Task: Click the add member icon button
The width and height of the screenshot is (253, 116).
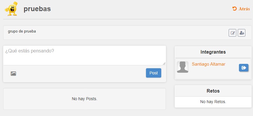Action: [x=242, y=33]
